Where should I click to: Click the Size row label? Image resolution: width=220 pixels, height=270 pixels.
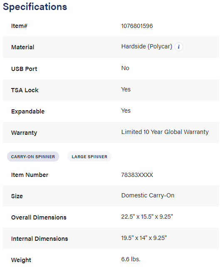pos(17,196)
